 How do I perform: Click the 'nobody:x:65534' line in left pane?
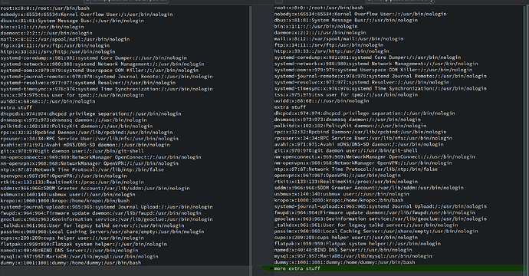tap(87, 15)
